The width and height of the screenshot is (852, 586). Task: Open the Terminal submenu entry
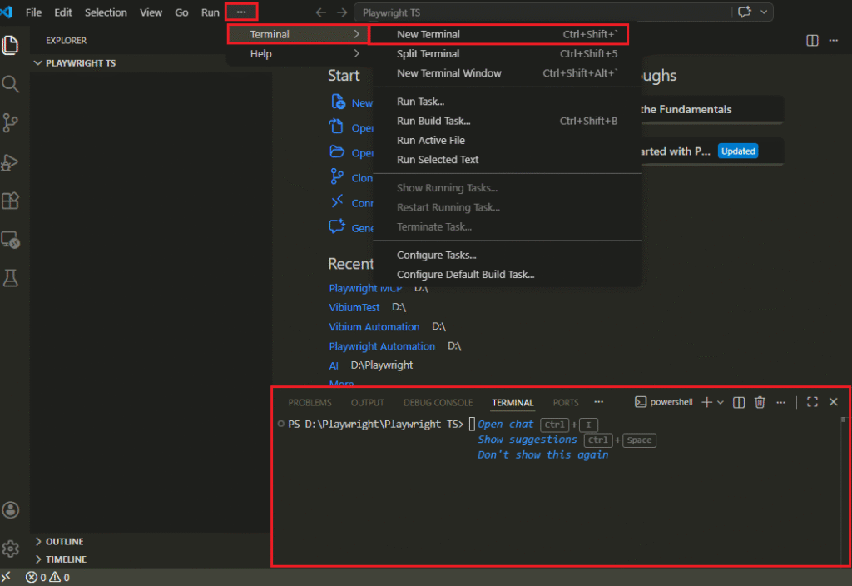[x=298, y=34]
